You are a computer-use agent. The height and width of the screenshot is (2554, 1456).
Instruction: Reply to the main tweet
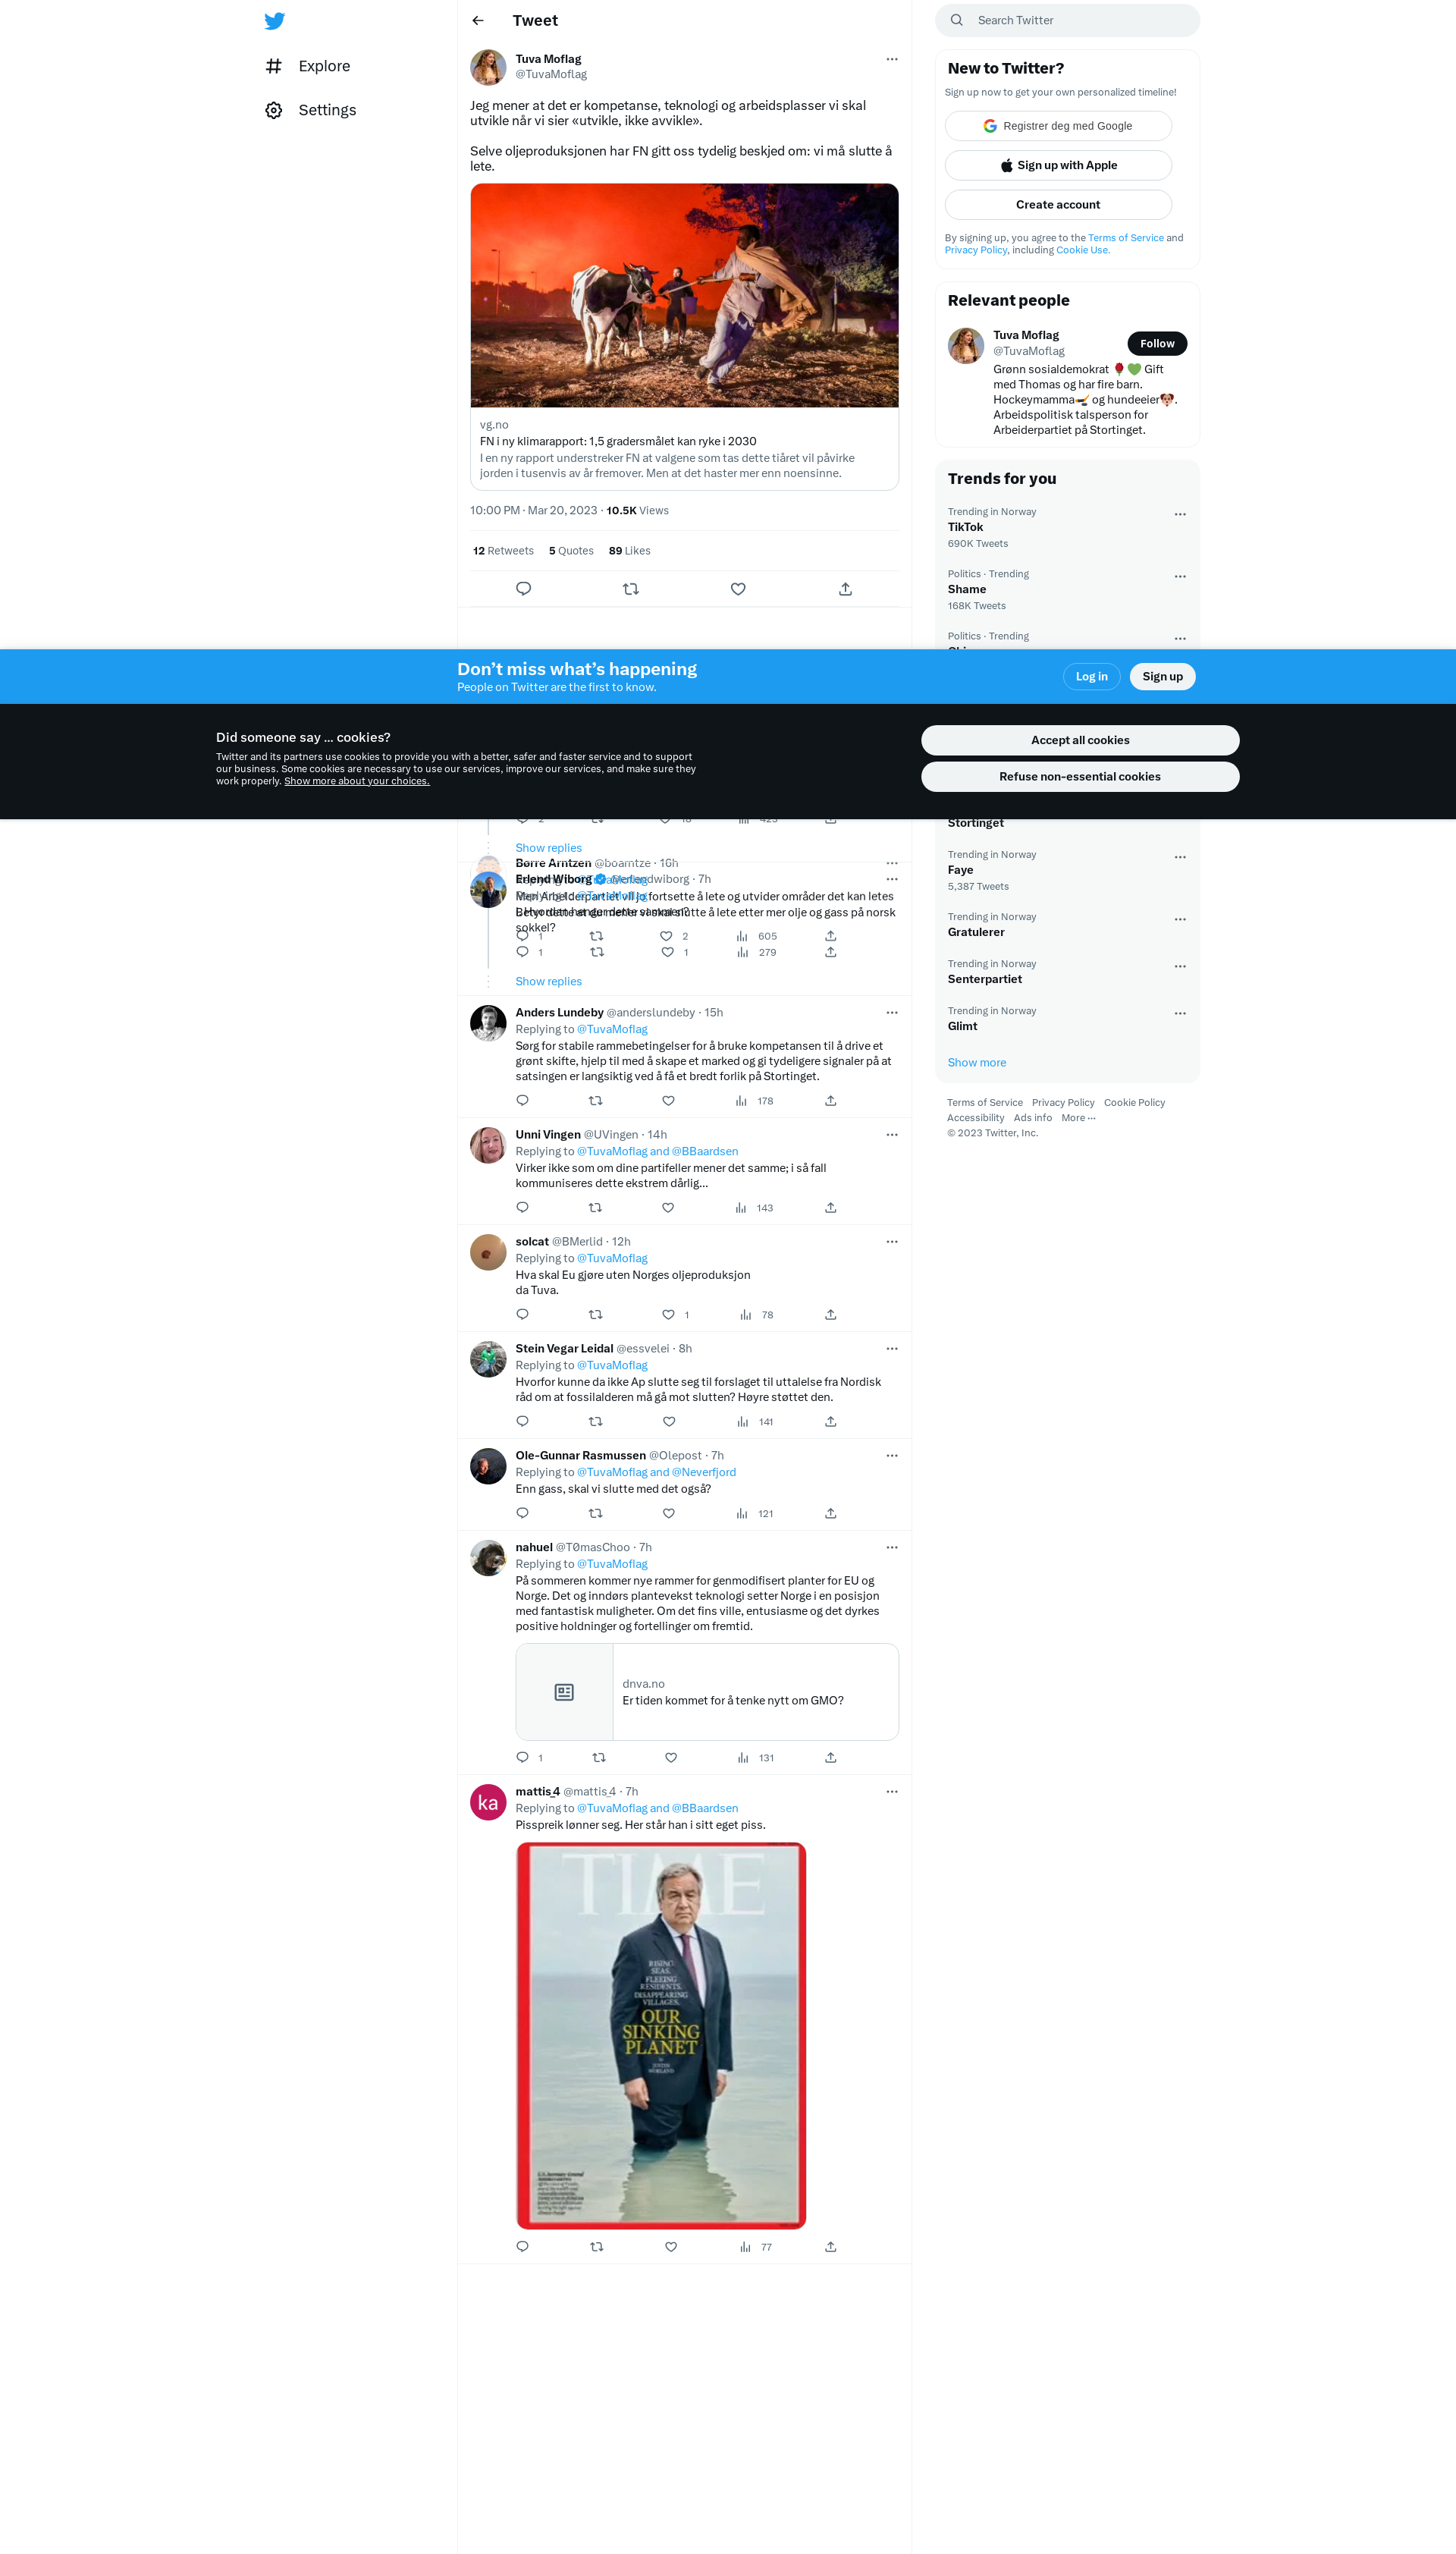pos(523,589)
